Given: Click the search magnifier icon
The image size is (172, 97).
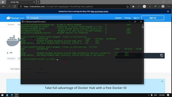Looking at the screenshot, I should pyautogui.click(x=28, y=18).
